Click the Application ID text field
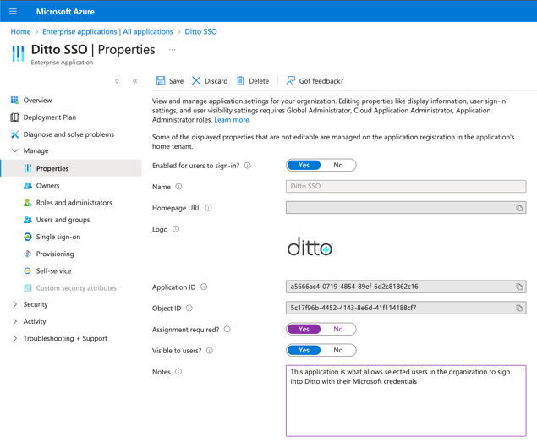The image size is (537, 448). point(406,287)
